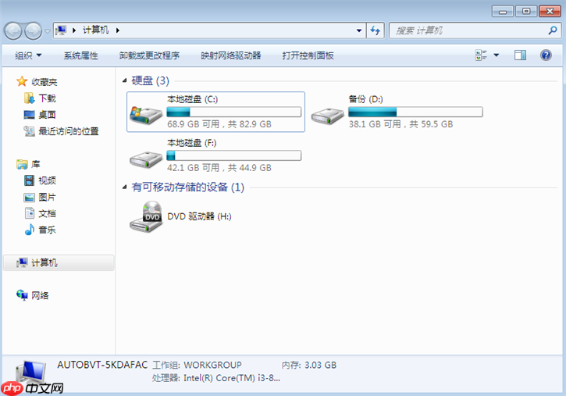Screen dimensions: 566x396
Task: Click the 最近访问的位置 icon
Action: coord(29,131)
